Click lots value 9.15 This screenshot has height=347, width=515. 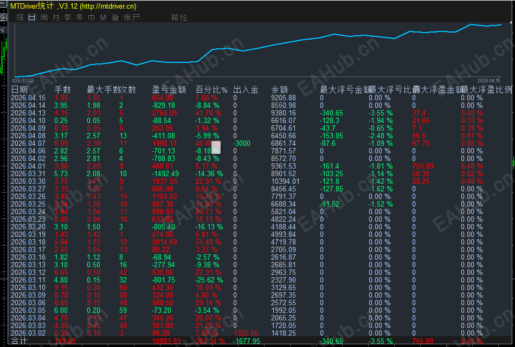61,287
